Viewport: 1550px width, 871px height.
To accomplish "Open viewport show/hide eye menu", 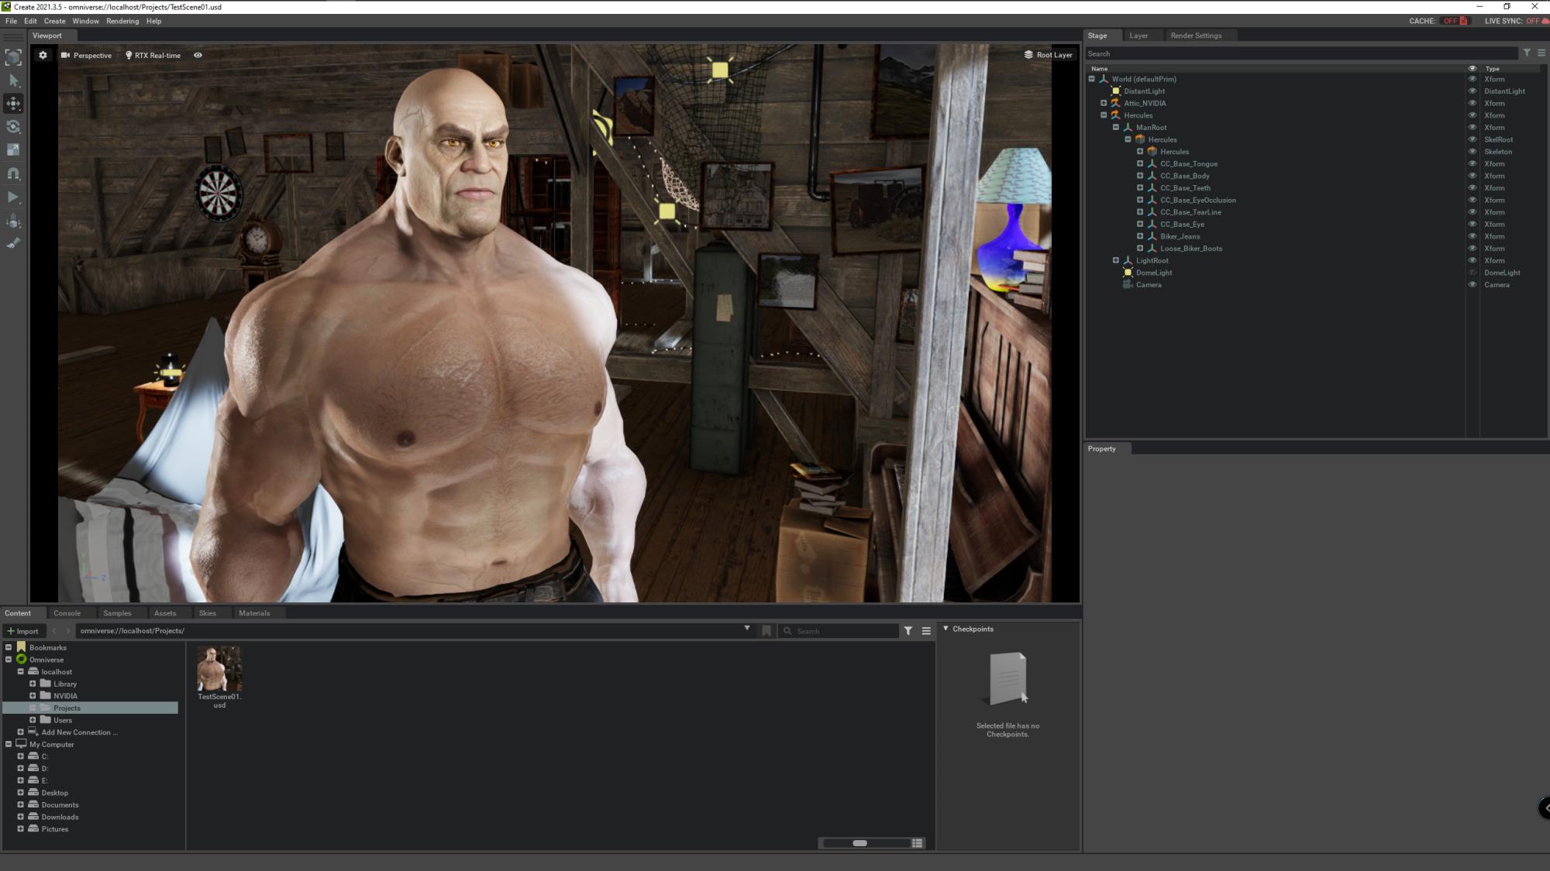I will [198, 55].
